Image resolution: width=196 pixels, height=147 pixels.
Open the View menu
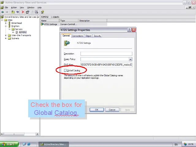[22, 7]
